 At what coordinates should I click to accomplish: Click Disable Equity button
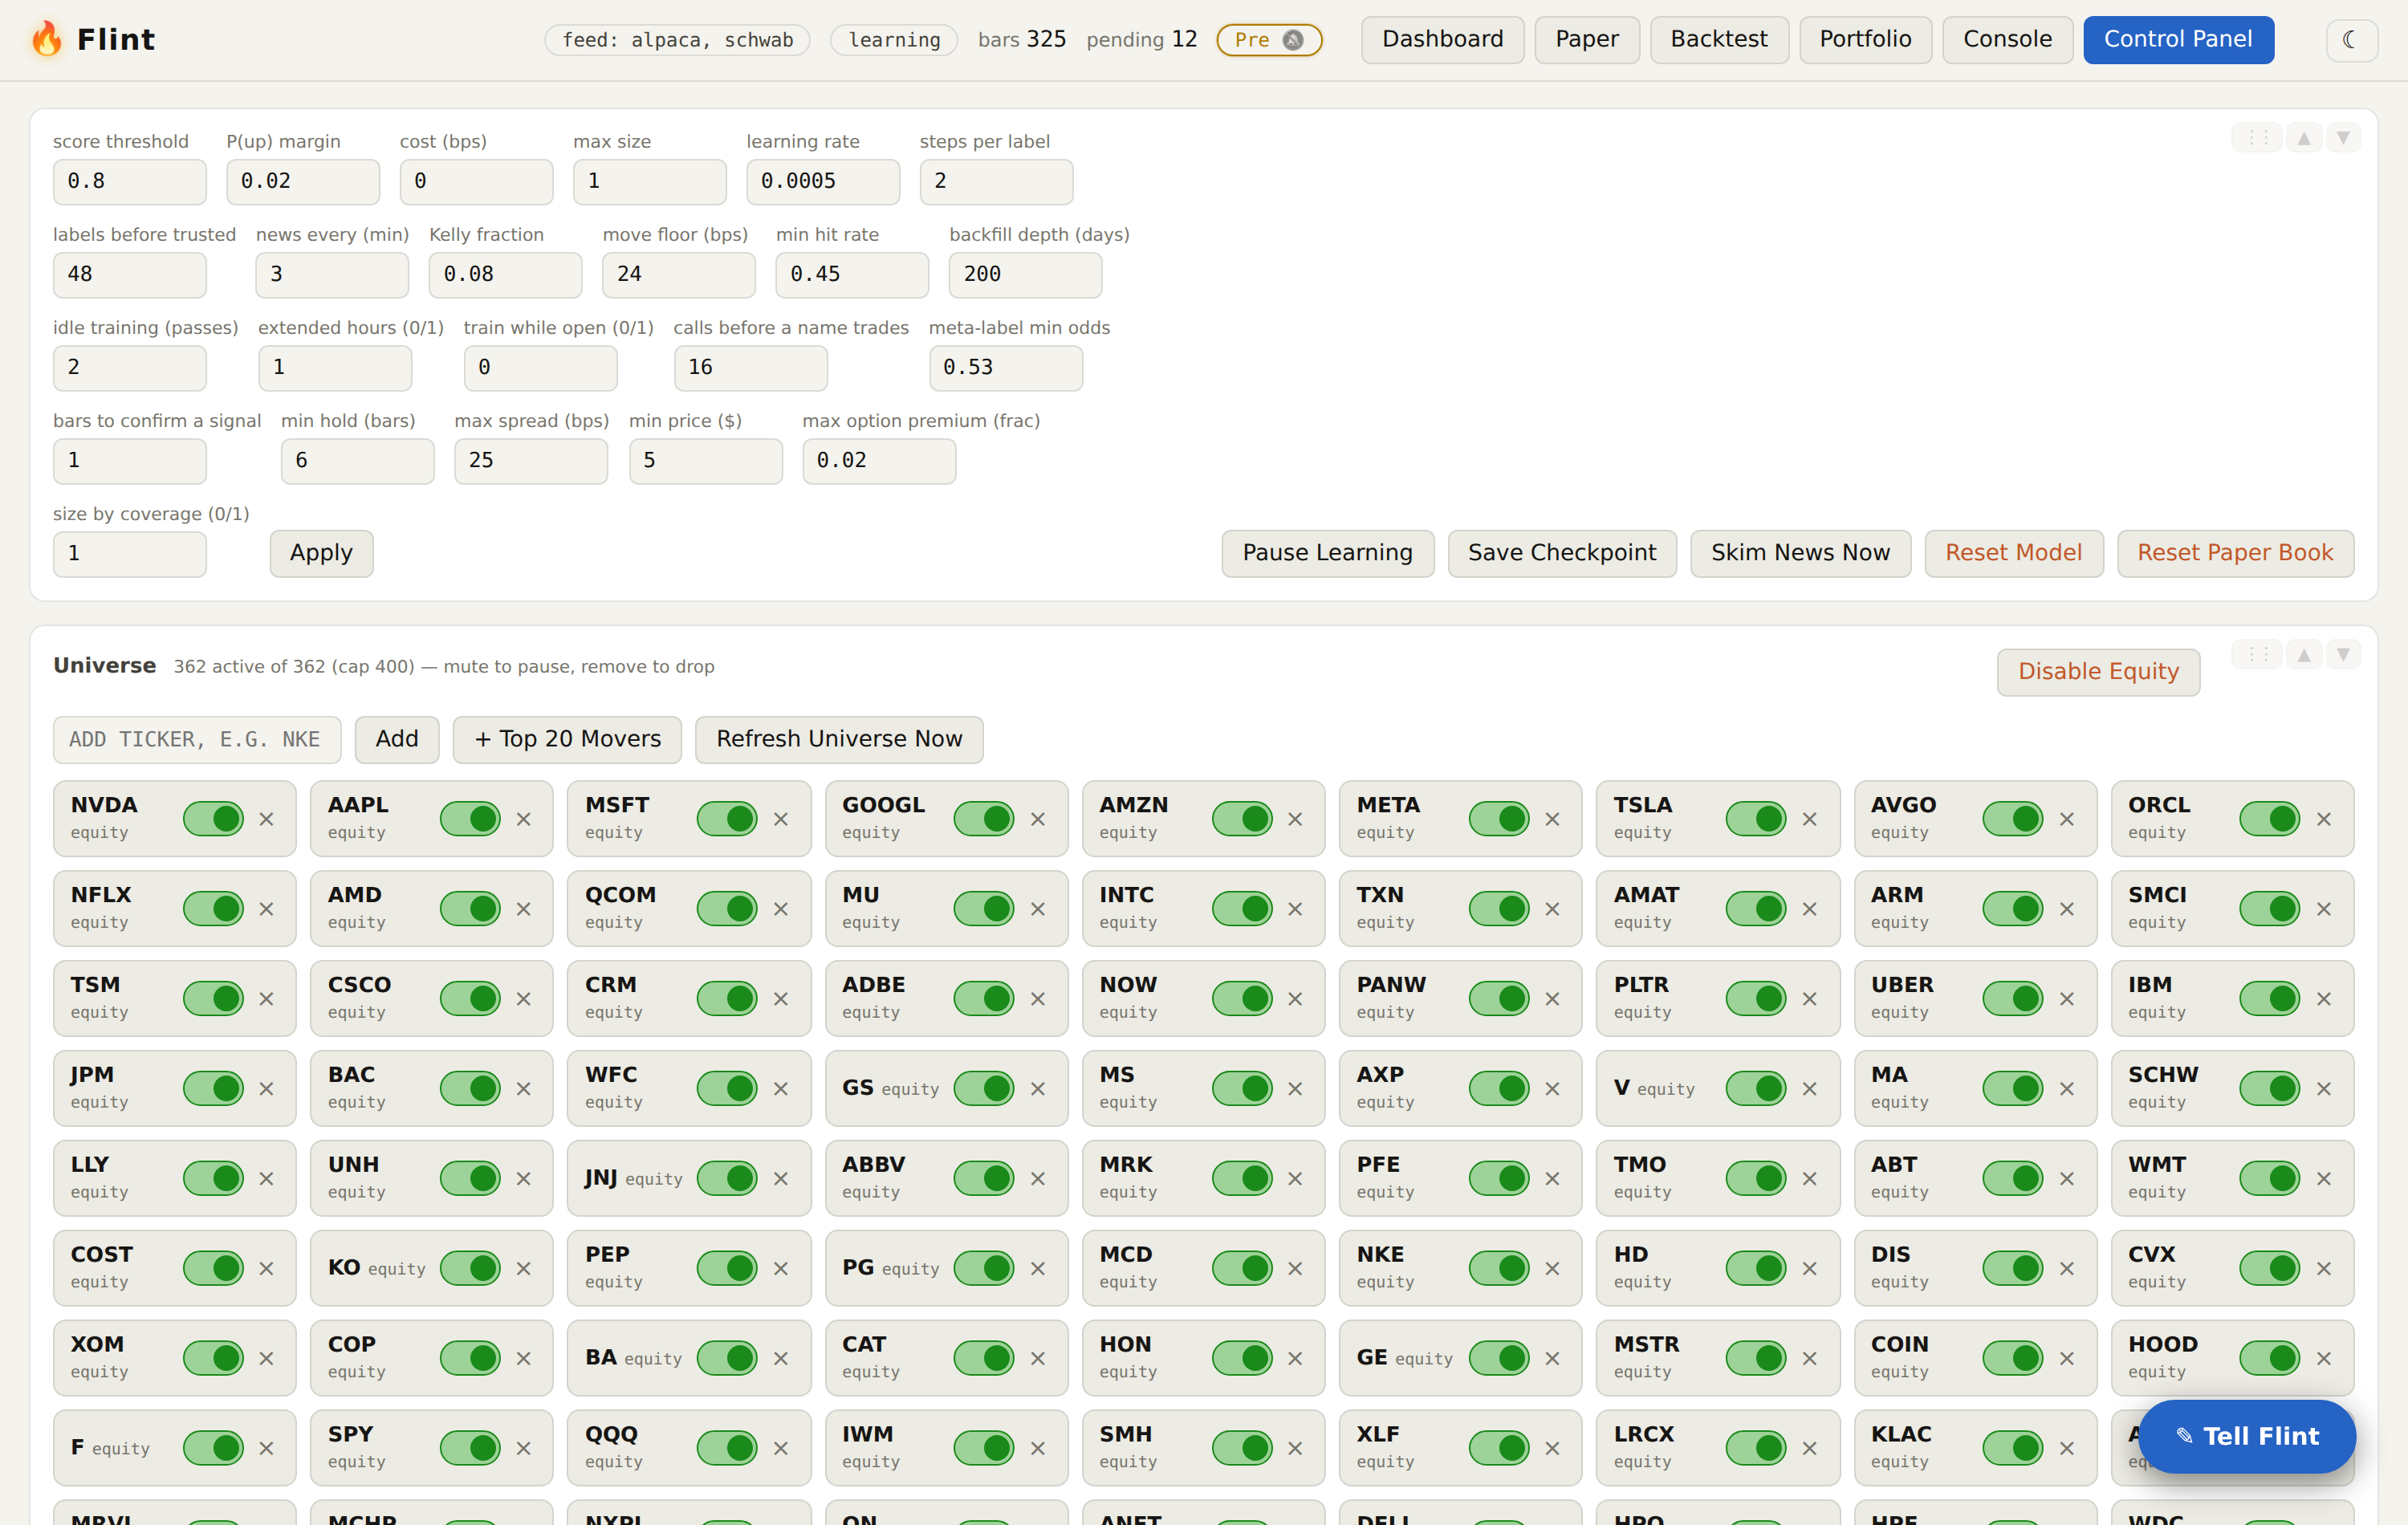click(x=2098, y=672)
